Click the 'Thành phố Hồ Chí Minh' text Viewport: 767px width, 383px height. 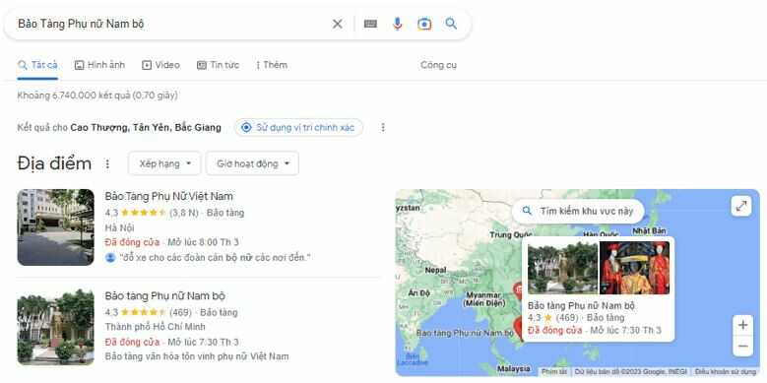pos(155,327)
